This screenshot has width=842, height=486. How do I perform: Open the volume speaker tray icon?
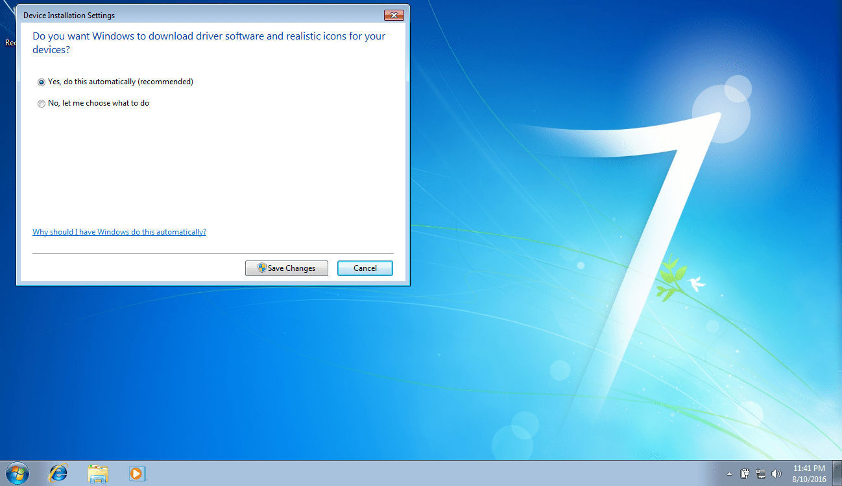(776, 474)
